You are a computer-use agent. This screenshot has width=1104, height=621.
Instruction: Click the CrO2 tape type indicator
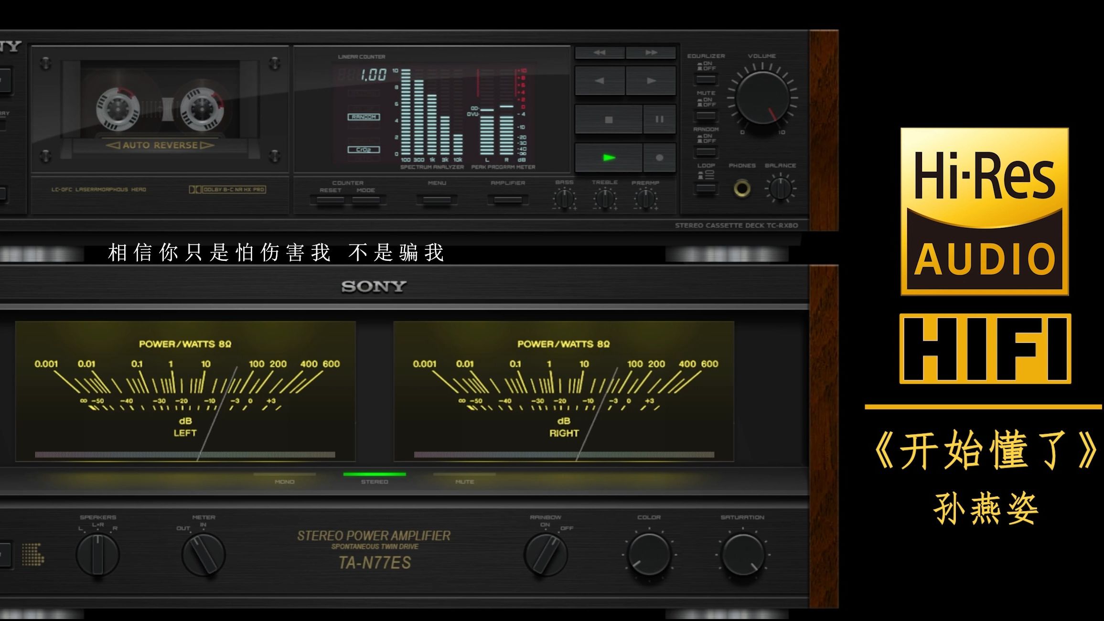[364, 150]
